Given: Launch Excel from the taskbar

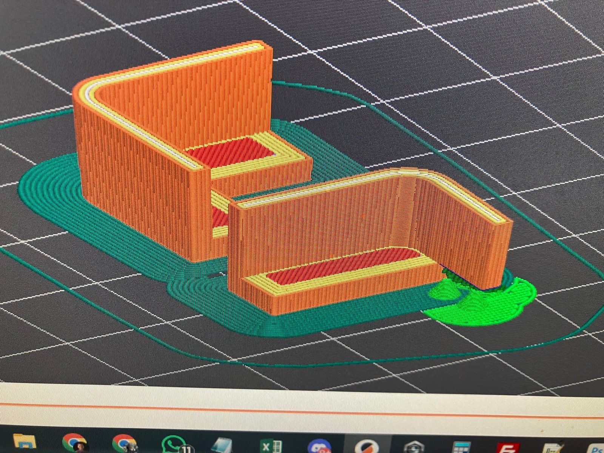Looking at the screenshot, I should [271, 446].
